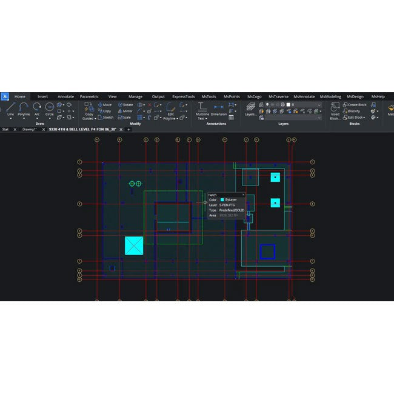Viewport: 394px width, 394px height.
Task: Activate the Arc tool
Action: [36, 109]
